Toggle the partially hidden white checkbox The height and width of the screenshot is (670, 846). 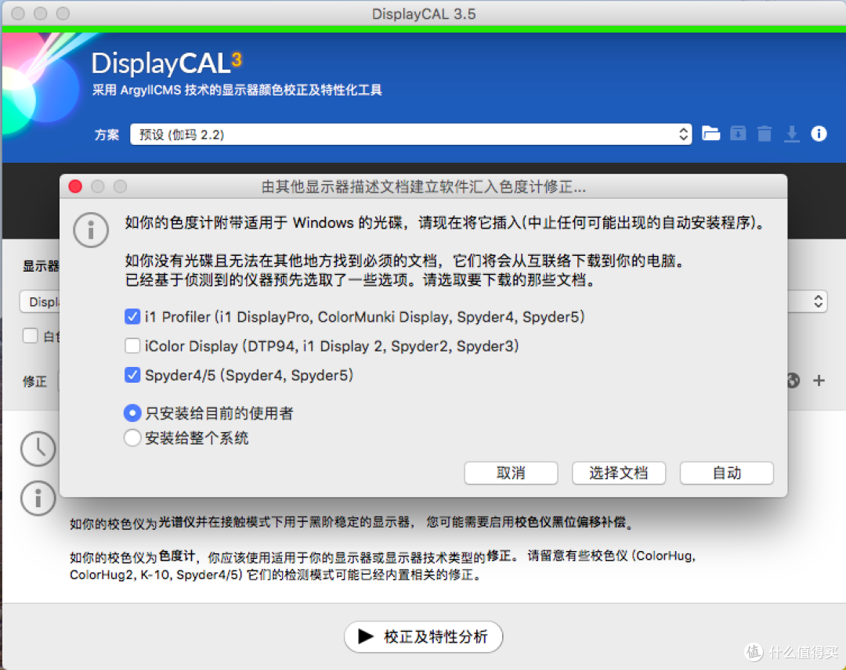tap(31, 336)
